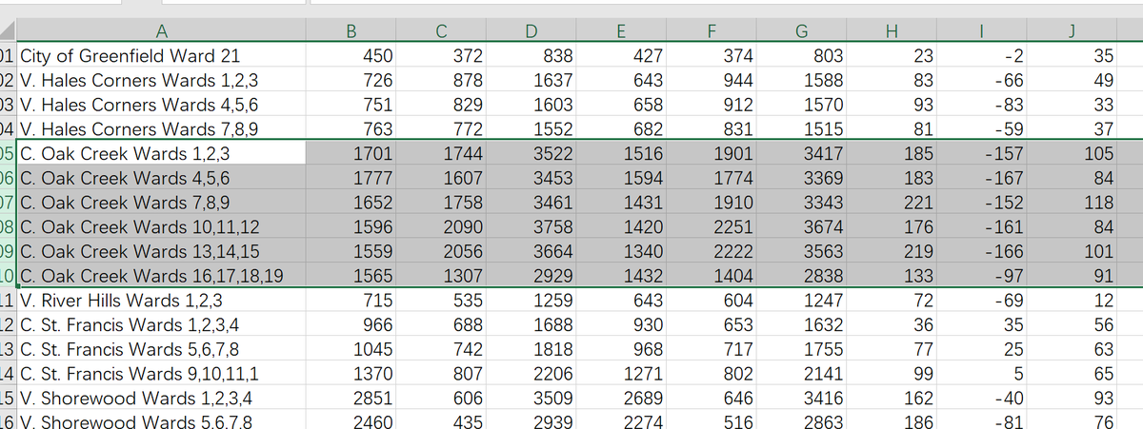Click cell 'C. Oak Creek Wards 10,11,12'

(160, 225)
